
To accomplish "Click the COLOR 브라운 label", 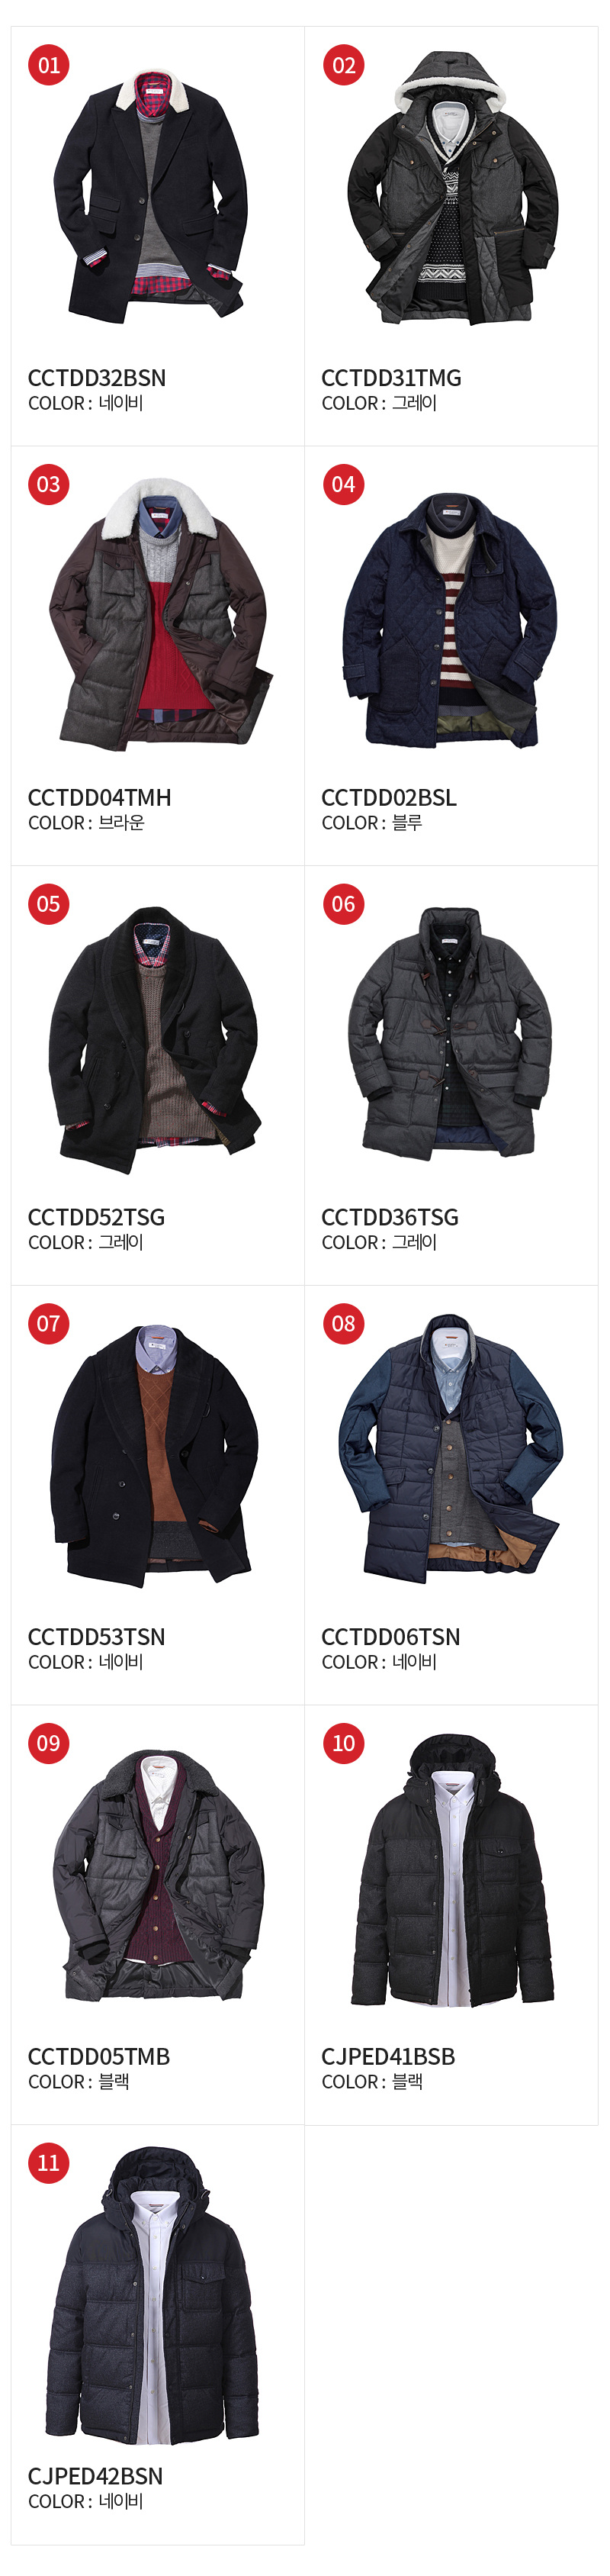I will coord(86,823).
